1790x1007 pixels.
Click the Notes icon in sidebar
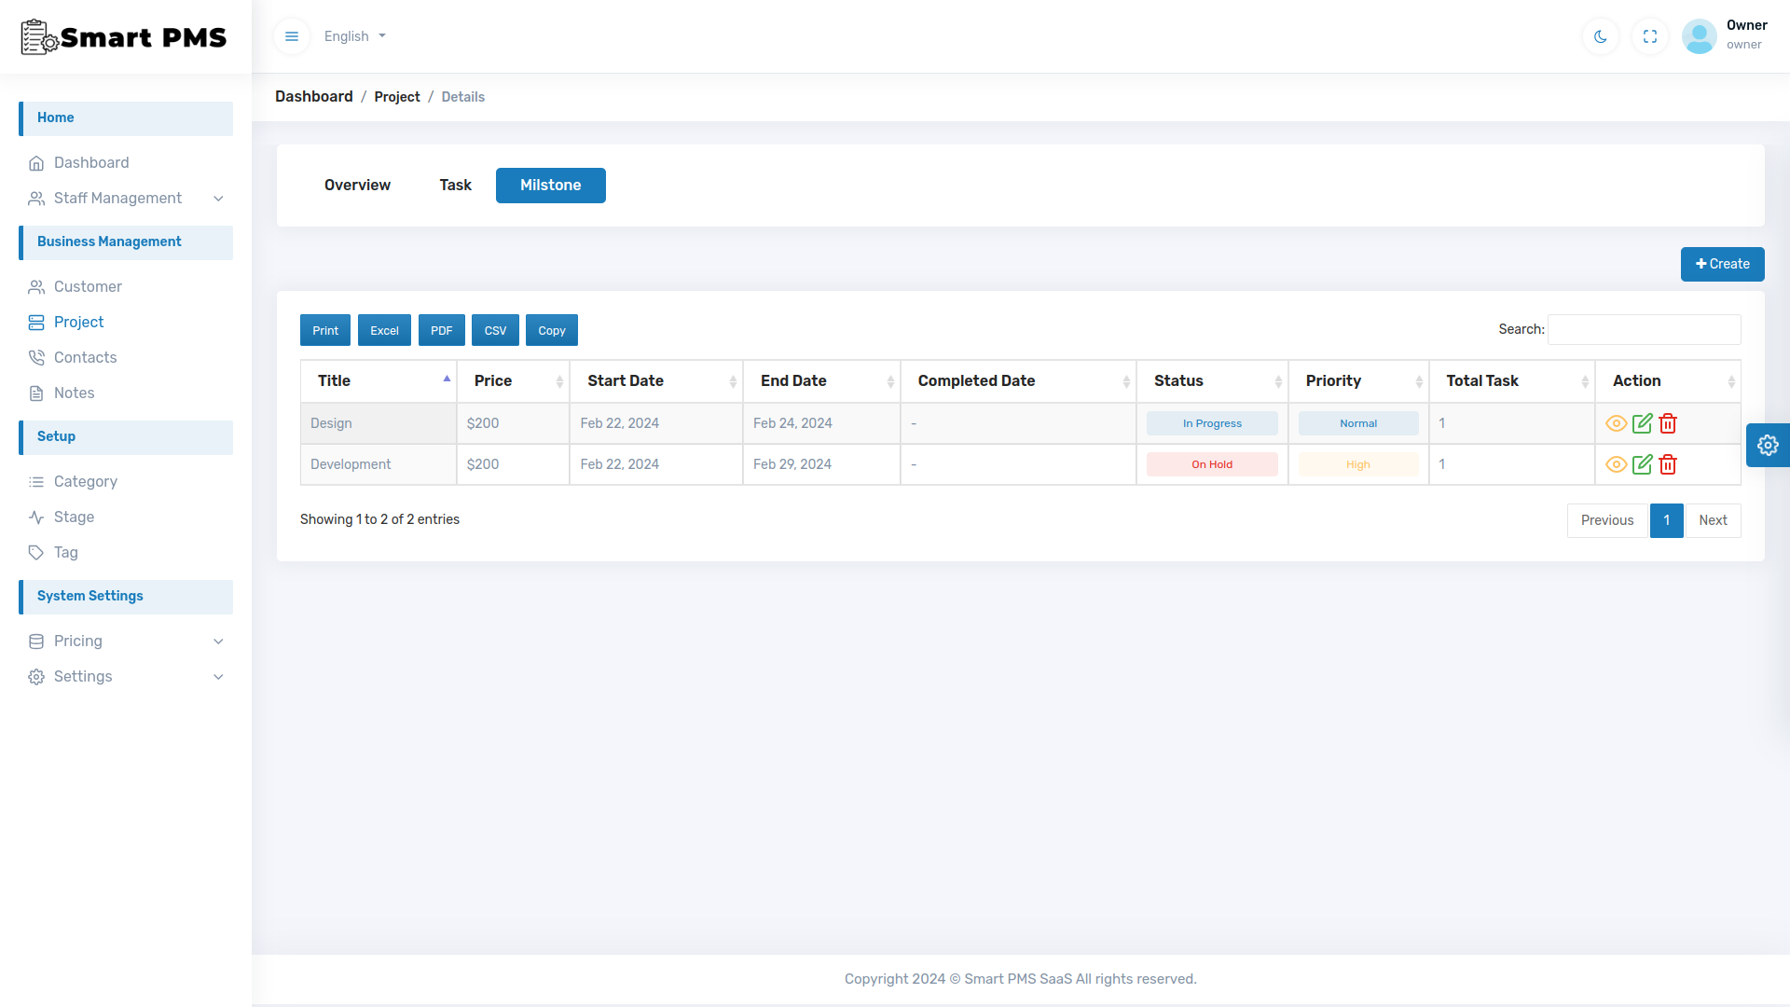pos(36,393)
